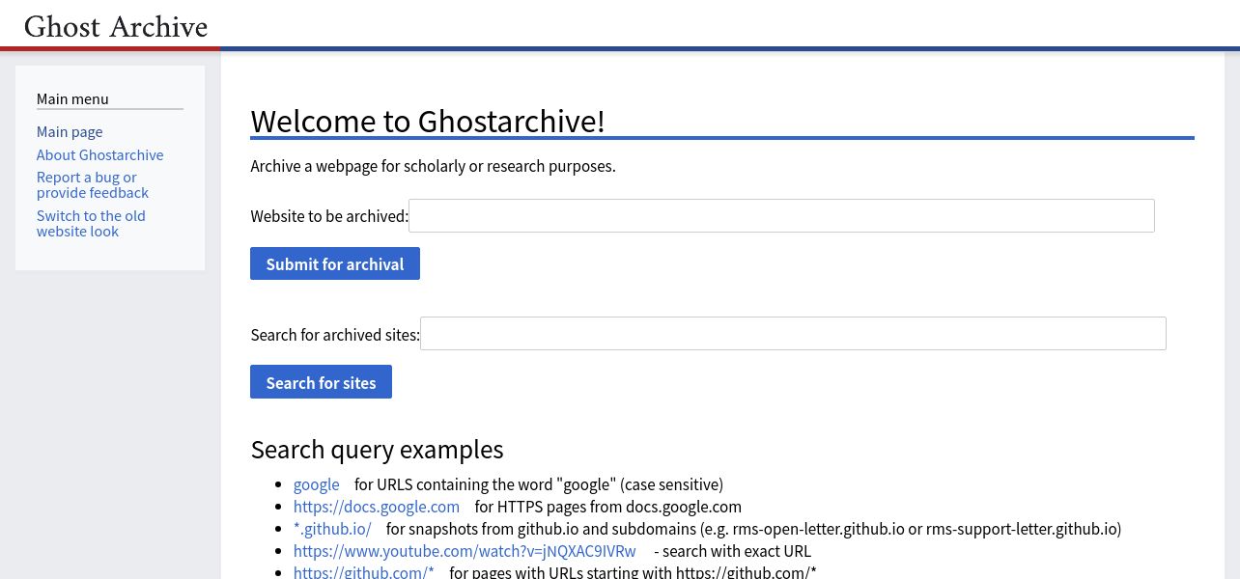Go to Main page link
This screenshot has height=579, width=1240.
click(x=70, y=132)
